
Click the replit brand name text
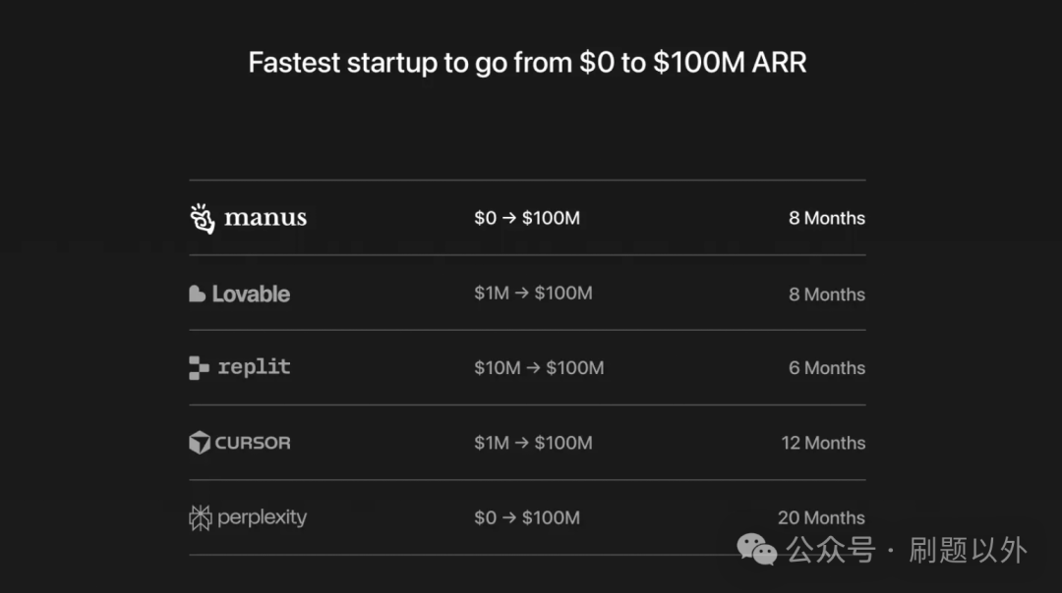tap(254, 367)
